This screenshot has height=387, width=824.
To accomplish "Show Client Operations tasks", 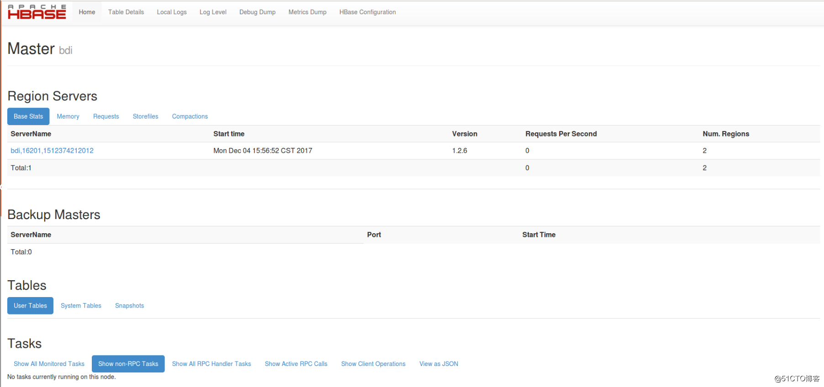I will pyautogui.click(x=373, y=364).
